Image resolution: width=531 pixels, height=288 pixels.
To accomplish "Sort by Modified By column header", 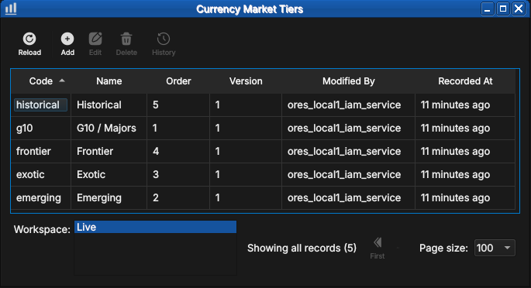I will coord(349,81).
